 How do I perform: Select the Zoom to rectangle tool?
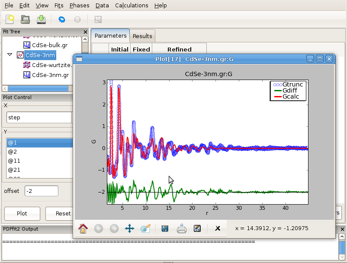click(x=145, y=228)
